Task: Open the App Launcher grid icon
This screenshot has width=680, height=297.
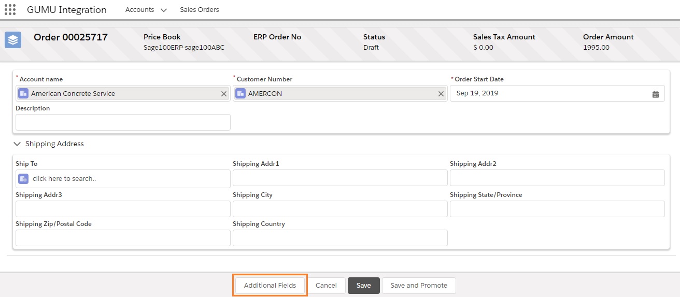Action: 10,10
